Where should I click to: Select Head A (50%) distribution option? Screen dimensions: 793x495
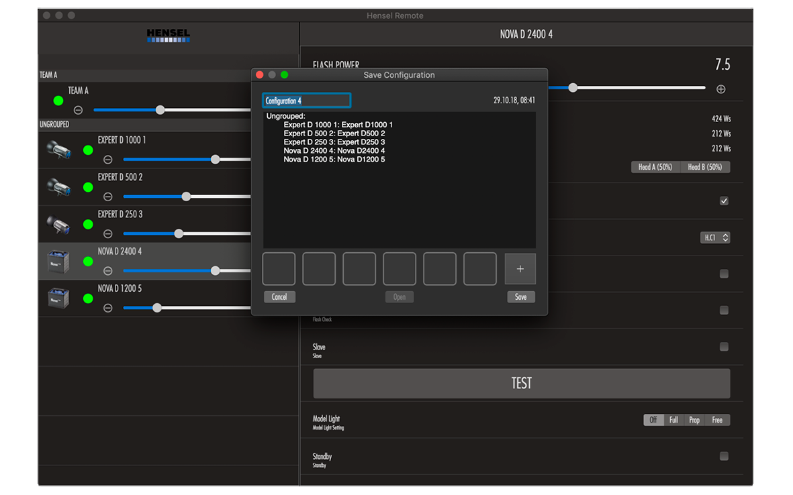point(655,167)
